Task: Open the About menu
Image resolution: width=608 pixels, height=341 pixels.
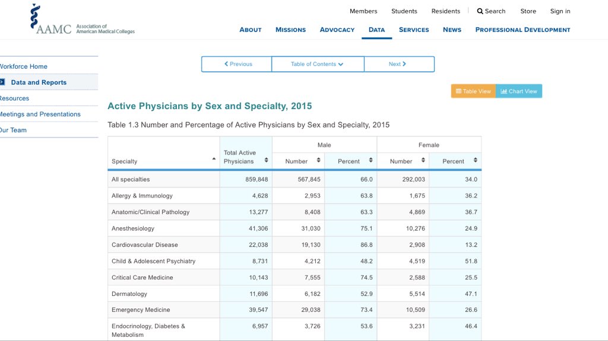Action: [251, 30]
